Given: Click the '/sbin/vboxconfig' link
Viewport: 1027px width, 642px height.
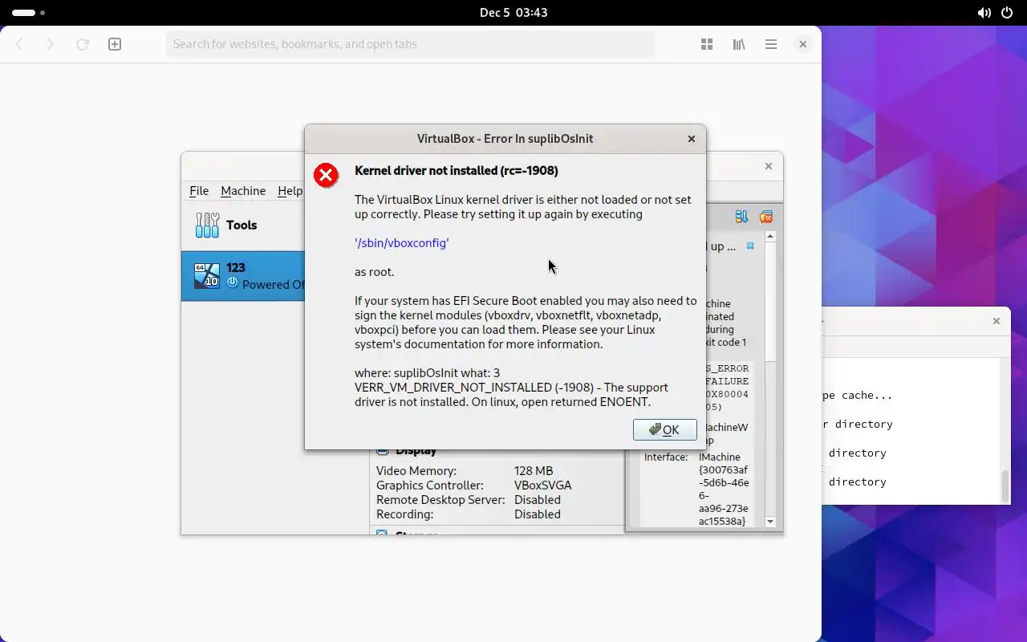Looking at the screenshot, I should [x=402, y=243].
